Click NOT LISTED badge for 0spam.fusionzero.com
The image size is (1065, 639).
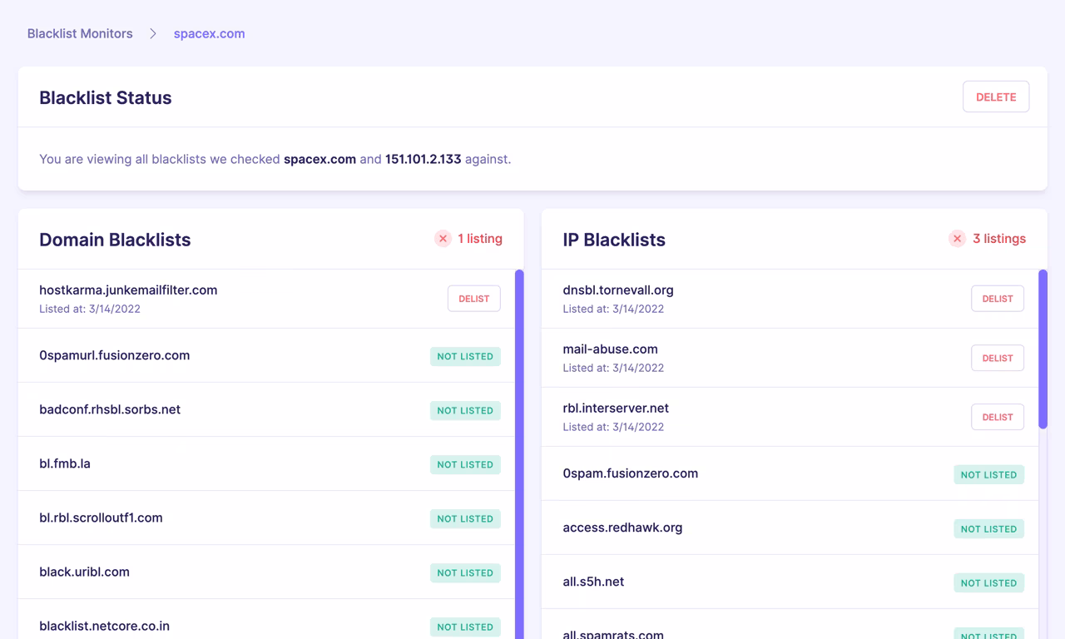pyautogui.click(x=988, y=474)
